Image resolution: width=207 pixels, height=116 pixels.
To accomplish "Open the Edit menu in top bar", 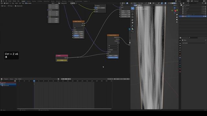I will pyautogui.click(x=6, y=1).
